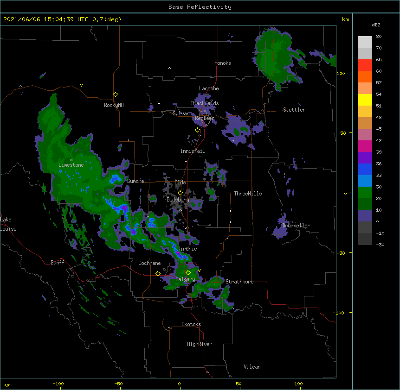Click the Strathmore city label

239,282
